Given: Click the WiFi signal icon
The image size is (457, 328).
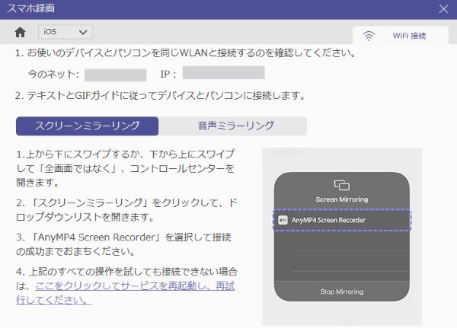Looking at the screenshot, I should tap(369, 36).
